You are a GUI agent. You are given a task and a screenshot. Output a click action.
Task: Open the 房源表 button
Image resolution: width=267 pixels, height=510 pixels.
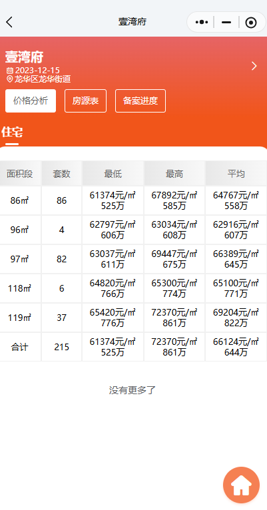point(85,101)
